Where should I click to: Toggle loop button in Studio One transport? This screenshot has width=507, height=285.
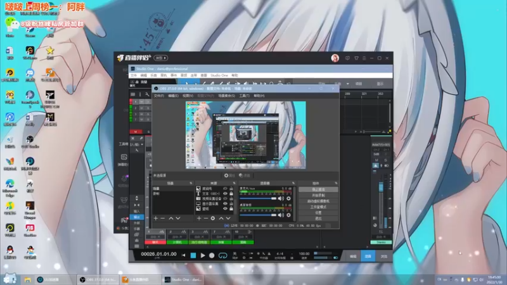click(223, 256)
